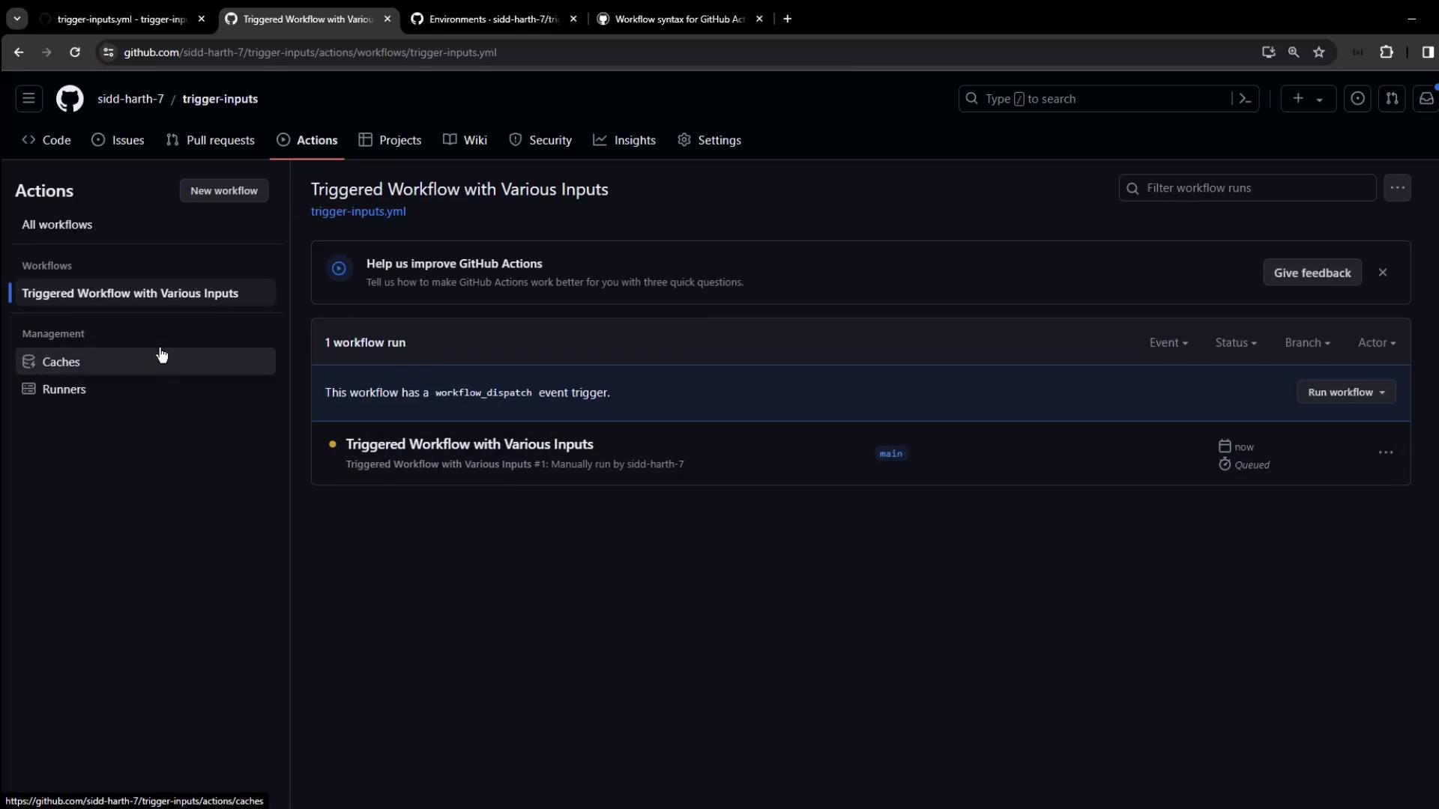Open the pull requests icon in header

tap(1392, 99)
